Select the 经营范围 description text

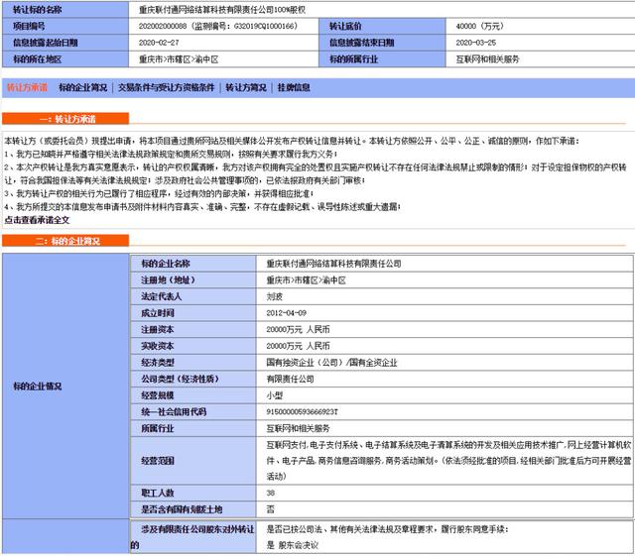pos(448,461)
